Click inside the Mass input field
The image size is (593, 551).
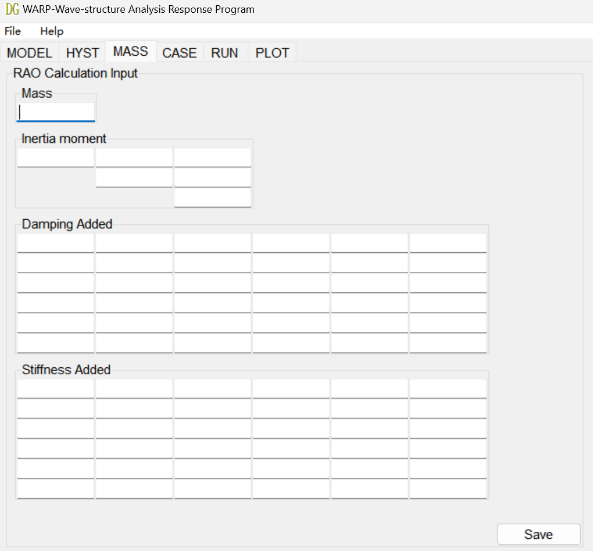(x=55, y=112)
